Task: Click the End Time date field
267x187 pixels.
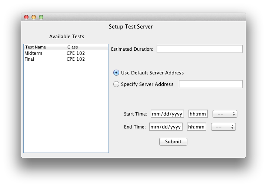Action: point(166,127)
